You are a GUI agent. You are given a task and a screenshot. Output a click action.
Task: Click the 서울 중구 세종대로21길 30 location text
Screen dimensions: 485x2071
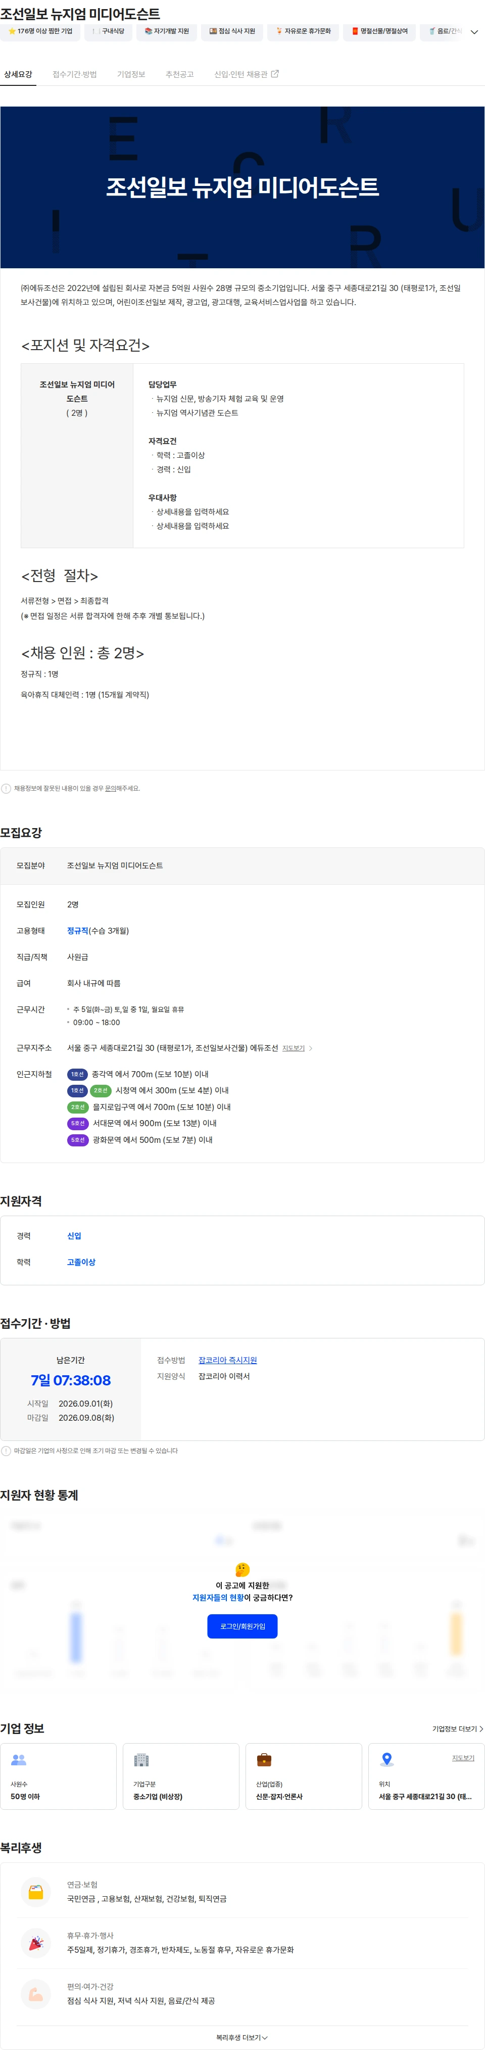click(425, 1797)
